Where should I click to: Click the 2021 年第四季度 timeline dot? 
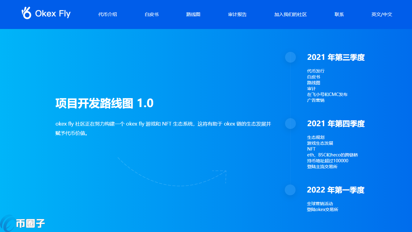pyautogui.click(x=290, y=123)
